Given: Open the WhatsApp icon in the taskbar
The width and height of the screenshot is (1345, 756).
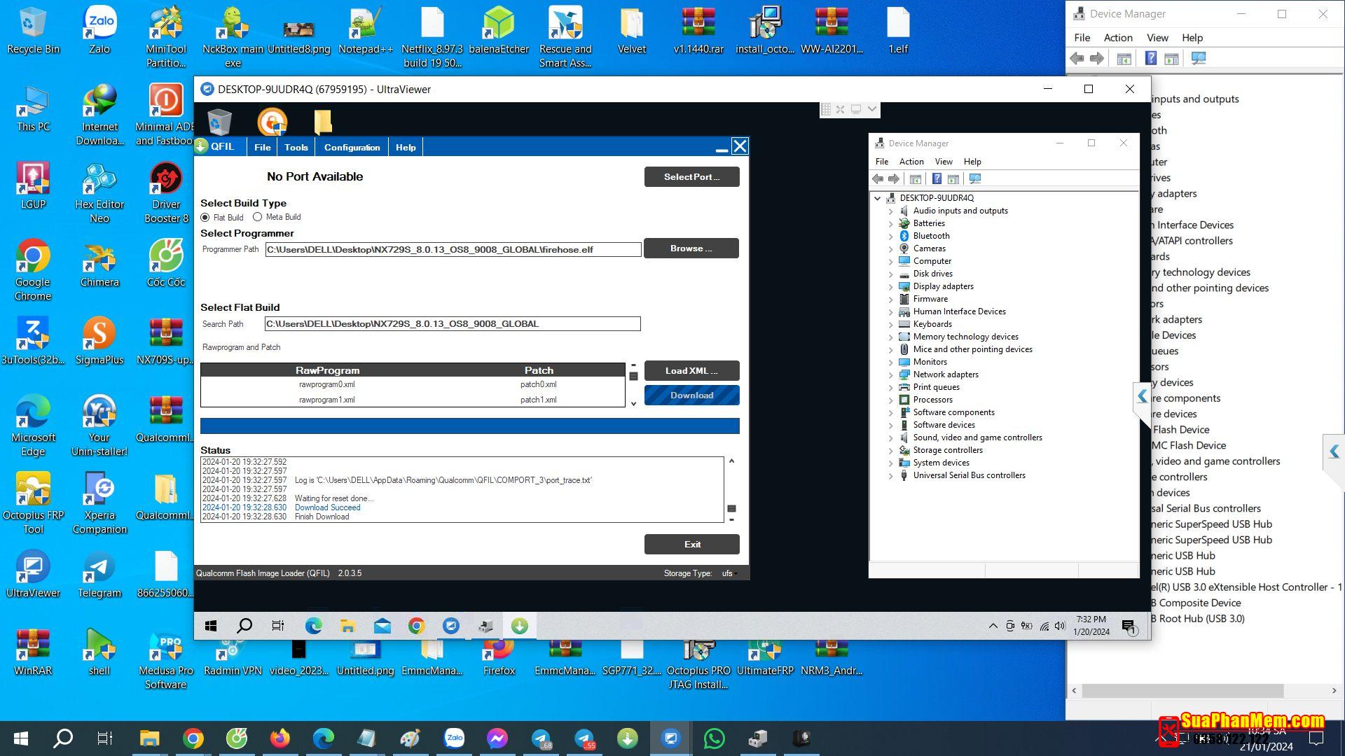Looking at the screenshot, I should tap(714, 738).
